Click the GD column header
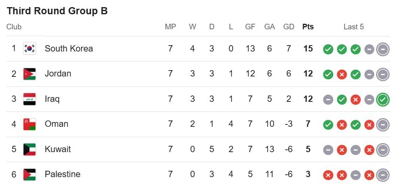Screen dimensions: 396x189 click(289, 27)
